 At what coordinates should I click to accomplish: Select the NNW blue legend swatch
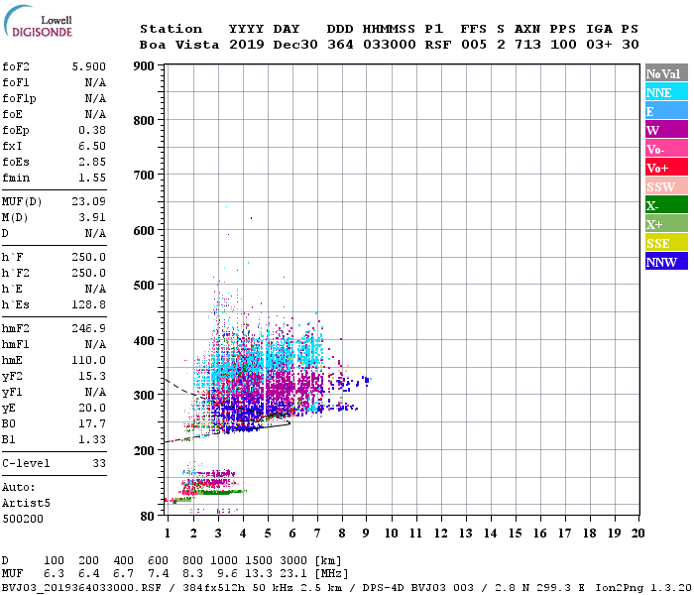click(666, 261)
